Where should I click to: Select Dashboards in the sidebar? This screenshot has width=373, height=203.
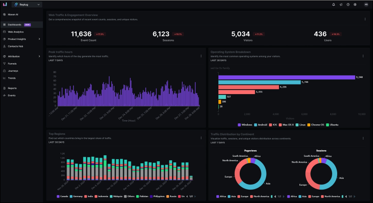pyautogui.click(x=22, y=25)
